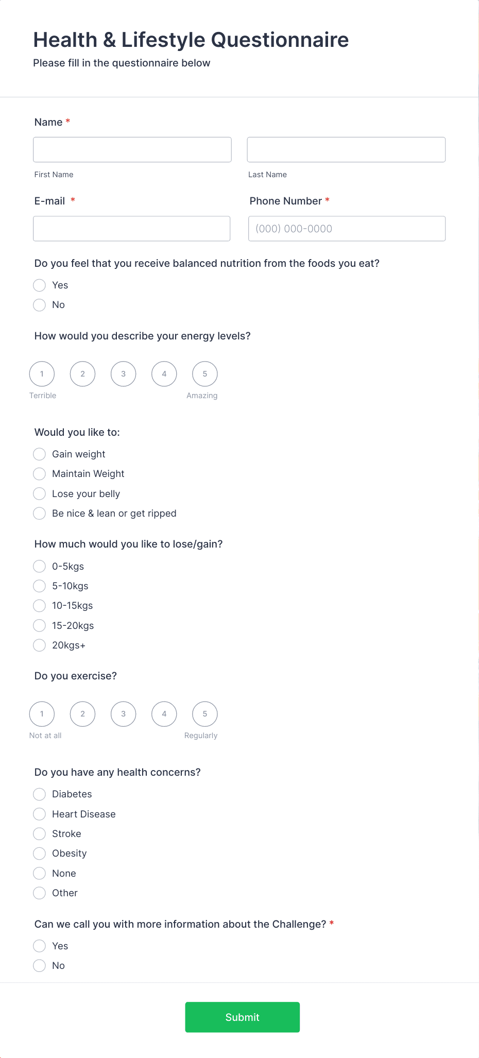Rate energy levels as 1 Terrible
Screen dimensions: 479x1058
click(x=42, y=373)
